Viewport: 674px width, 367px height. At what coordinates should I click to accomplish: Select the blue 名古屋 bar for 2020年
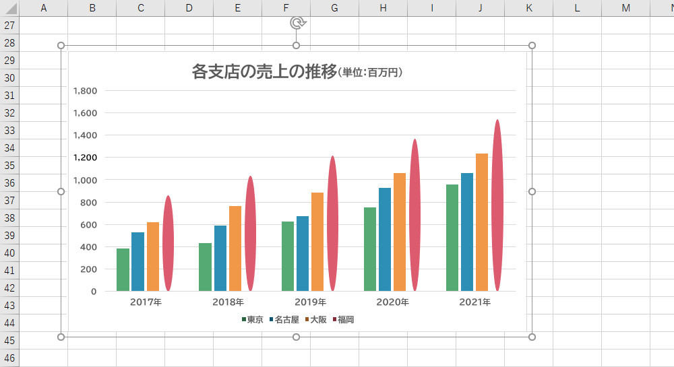pyautogui.click(x=385, y=240)
